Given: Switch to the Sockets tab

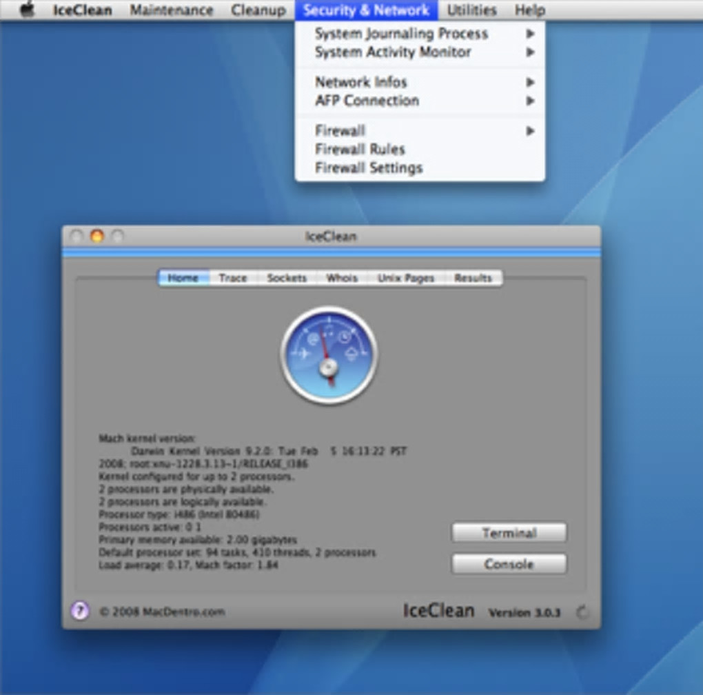Looking at the screenshot, I should coord(287,278).
